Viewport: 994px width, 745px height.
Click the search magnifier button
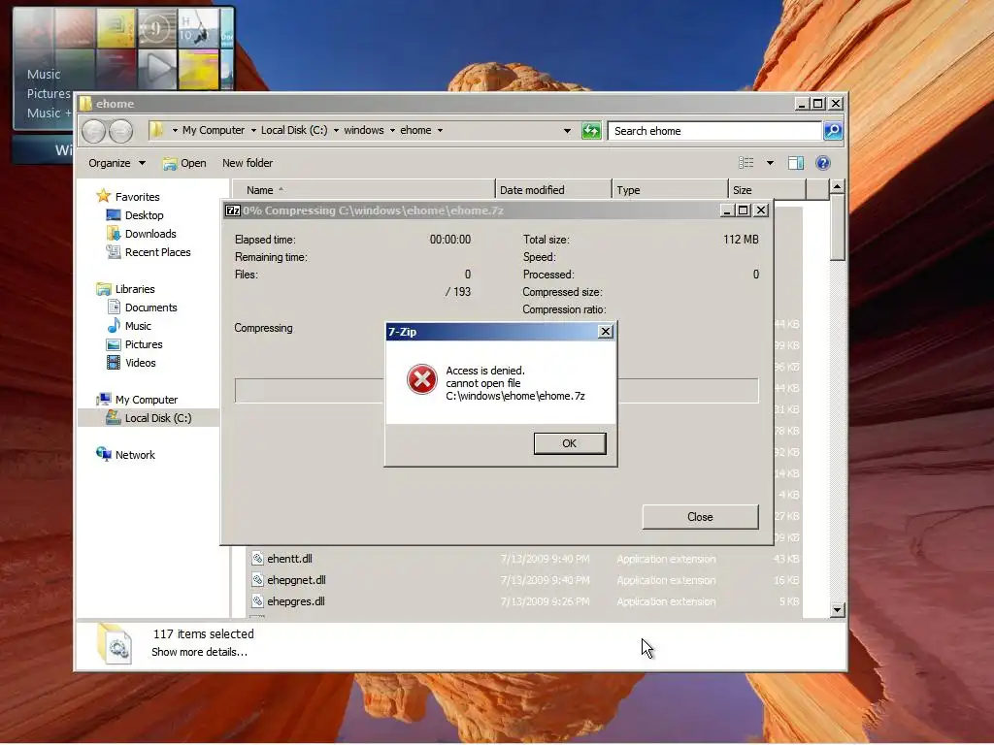click(x=832, y=131)
